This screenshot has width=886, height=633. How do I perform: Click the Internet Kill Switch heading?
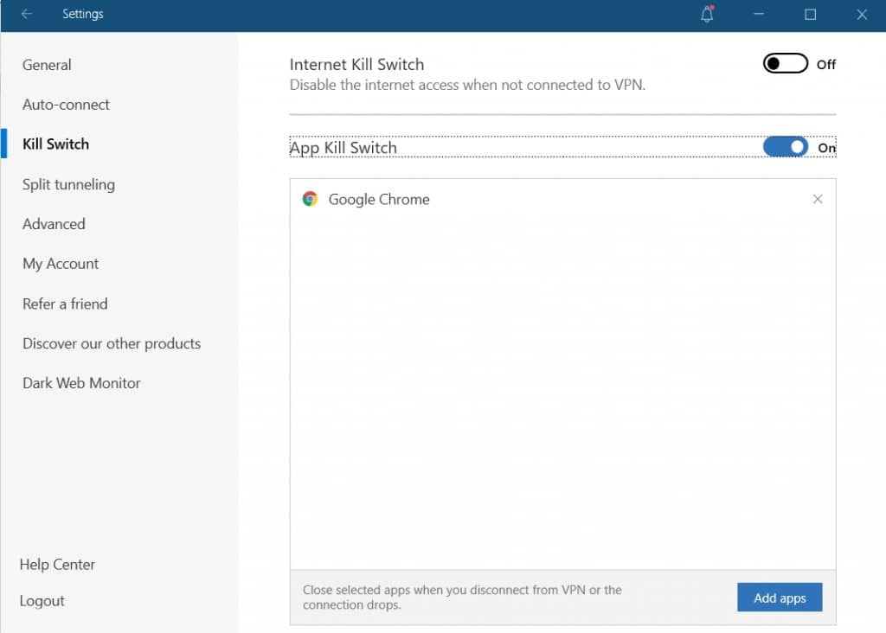point(356,64)
